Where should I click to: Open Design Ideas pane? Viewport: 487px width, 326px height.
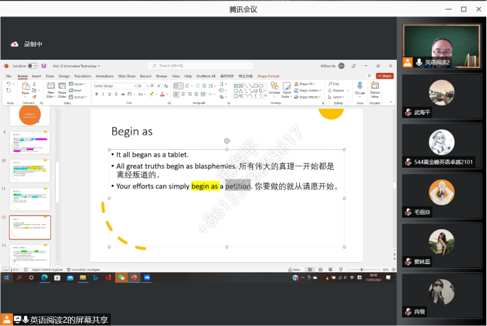375,89
